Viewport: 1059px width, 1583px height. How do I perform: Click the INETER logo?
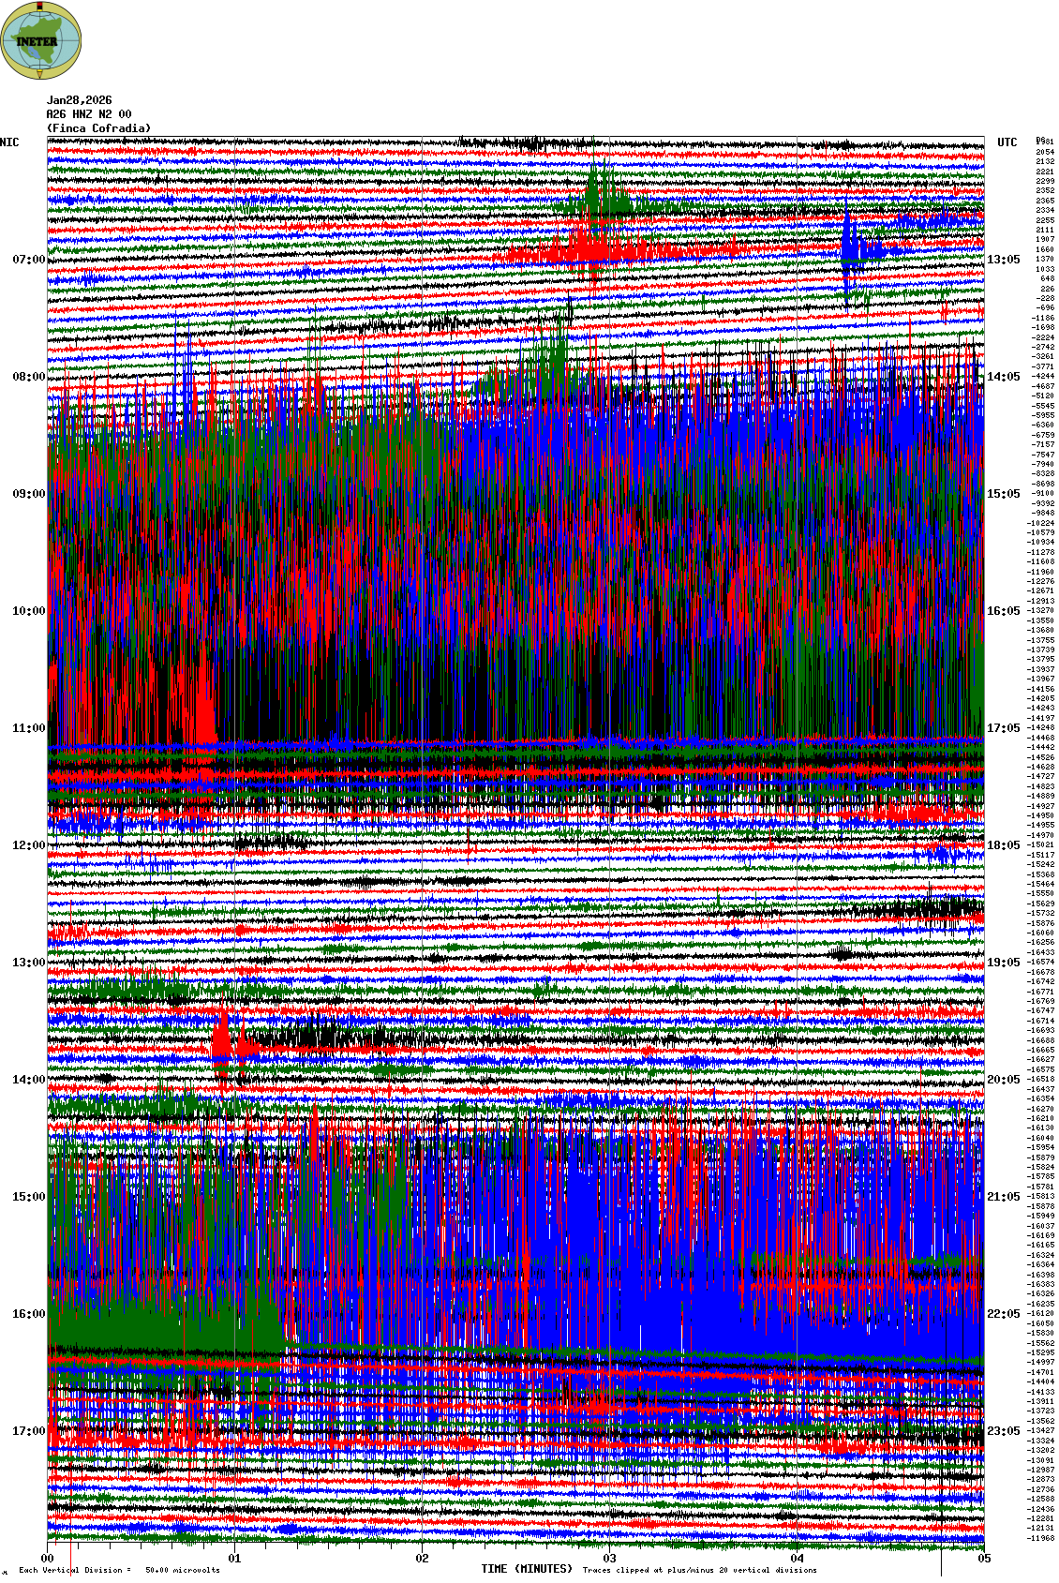click(x=41, y=40)
